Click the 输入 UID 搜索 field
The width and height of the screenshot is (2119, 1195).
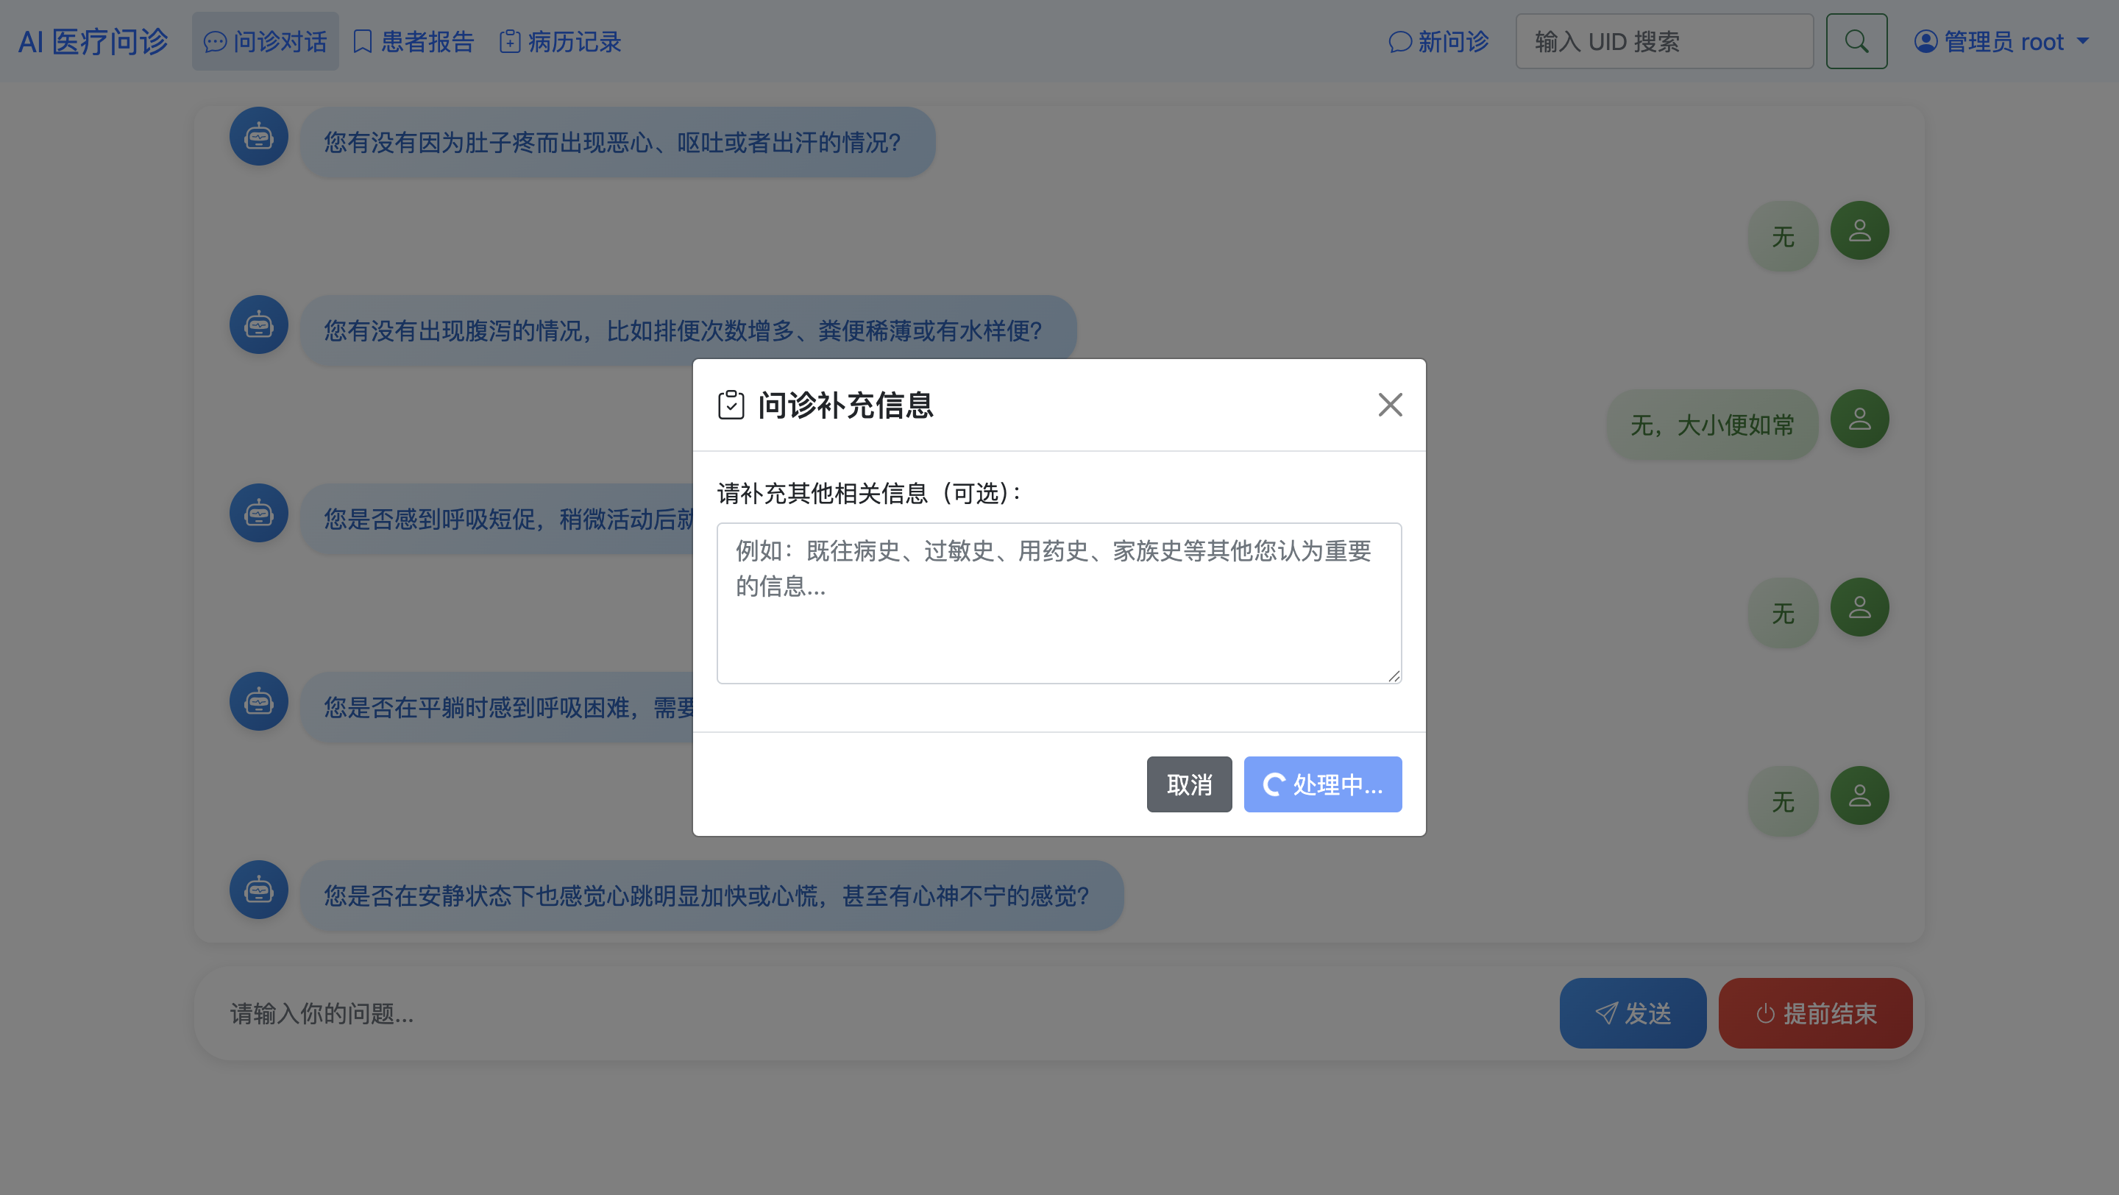1664,41
